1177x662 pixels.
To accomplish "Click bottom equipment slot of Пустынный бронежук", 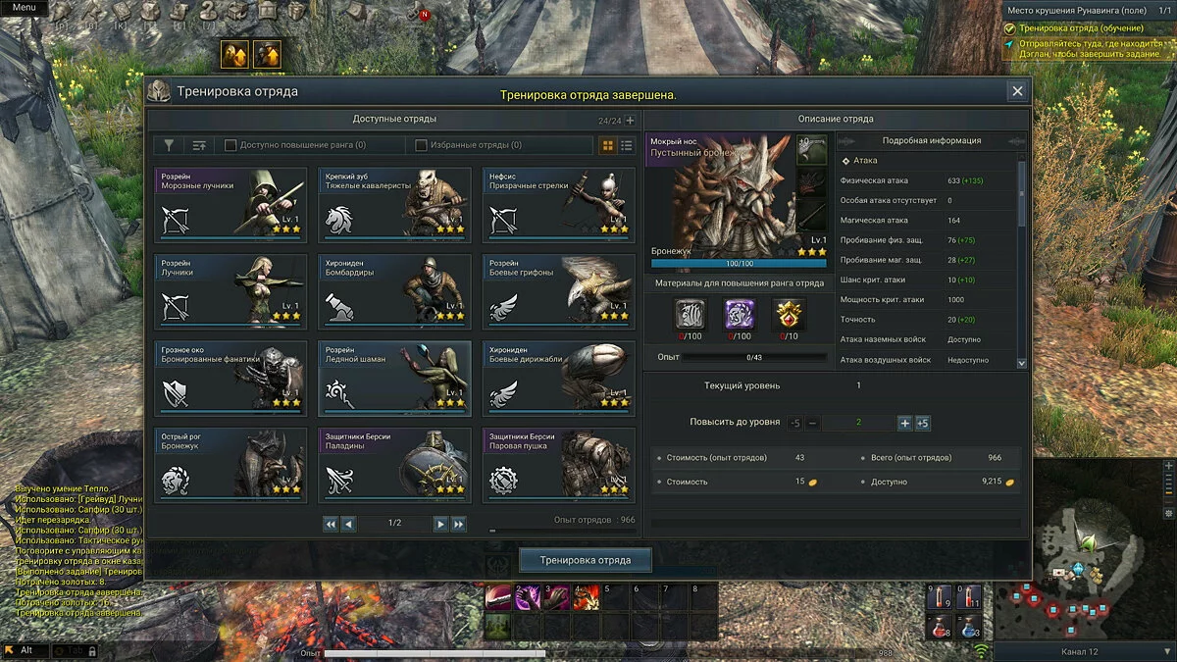I will pos(811,215).
